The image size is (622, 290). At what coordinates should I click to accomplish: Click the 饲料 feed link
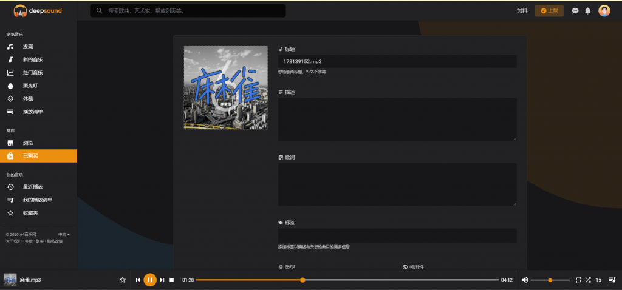tap(522, 11)
